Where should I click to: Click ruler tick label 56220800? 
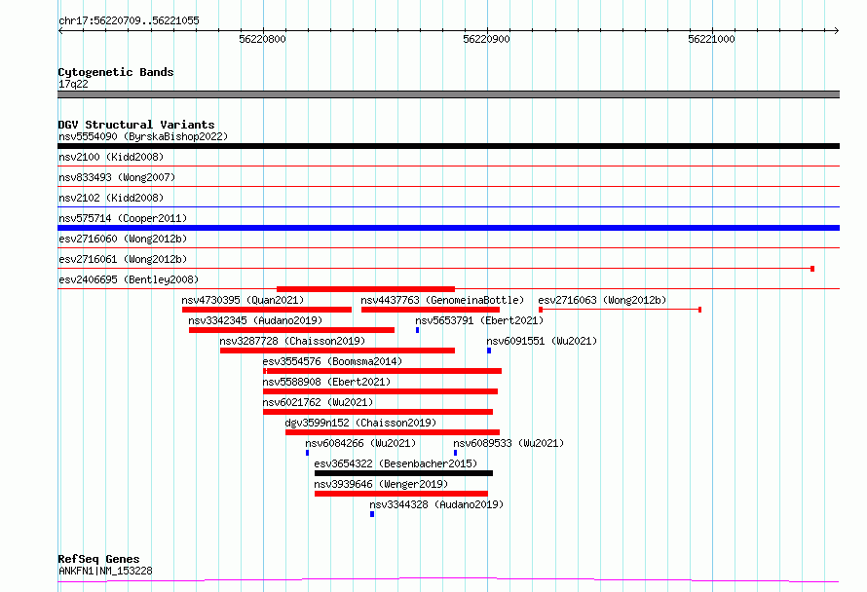[x=262, y=39]
